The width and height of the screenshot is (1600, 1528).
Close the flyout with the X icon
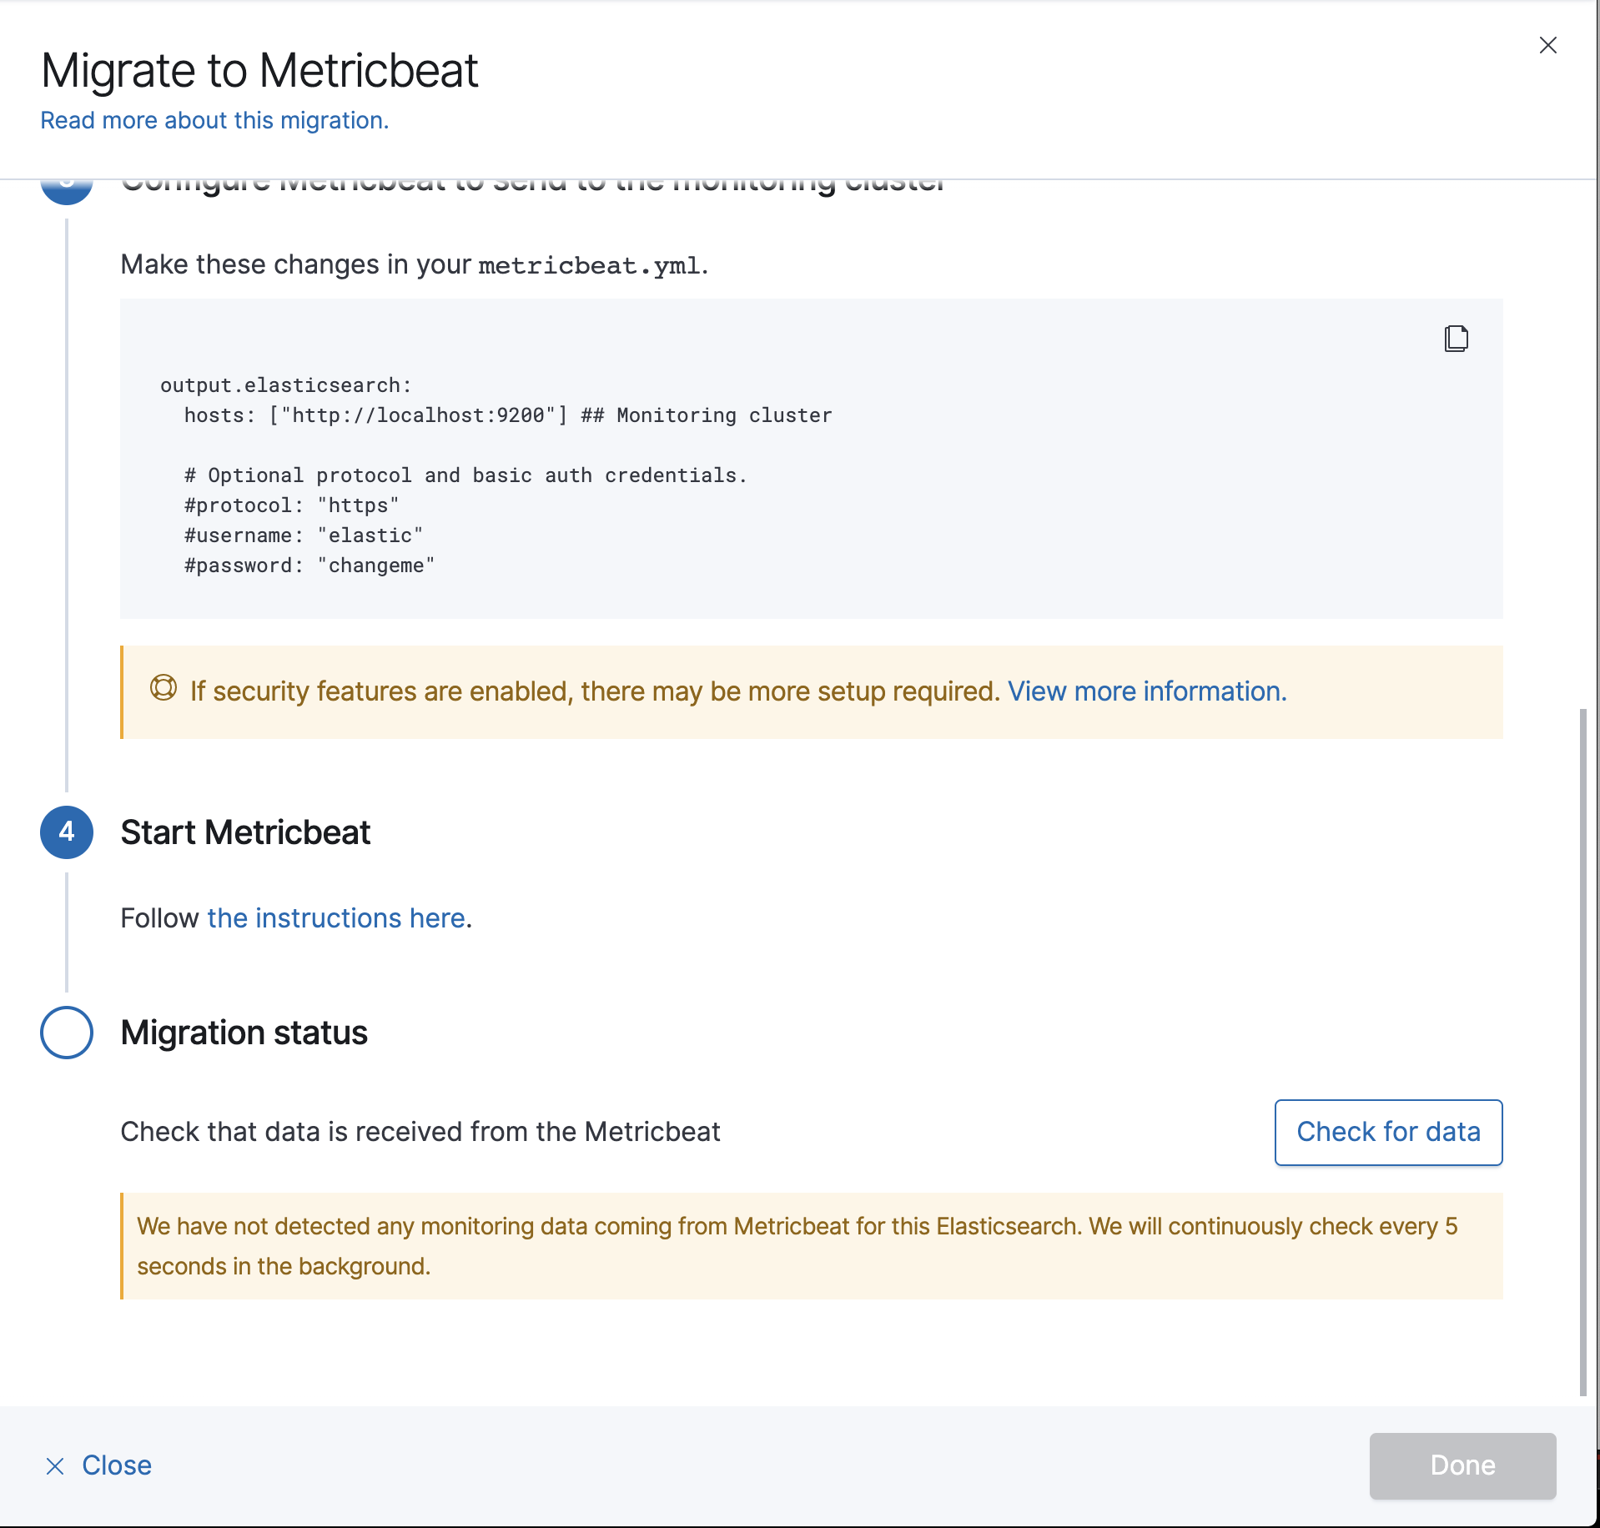[1547, 45]
